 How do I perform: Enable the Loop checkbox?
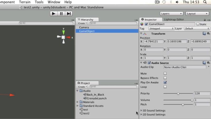click(x=165, y=87)
